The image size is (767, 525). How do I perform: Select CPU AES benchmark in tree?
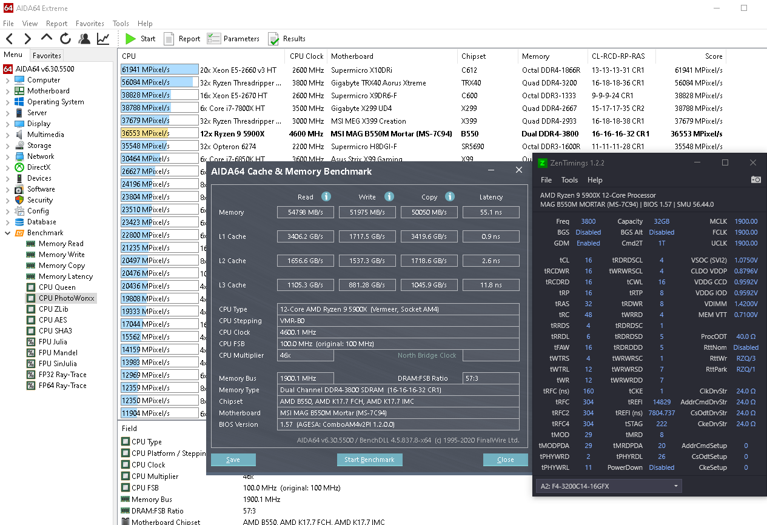[x=53, y=320]
